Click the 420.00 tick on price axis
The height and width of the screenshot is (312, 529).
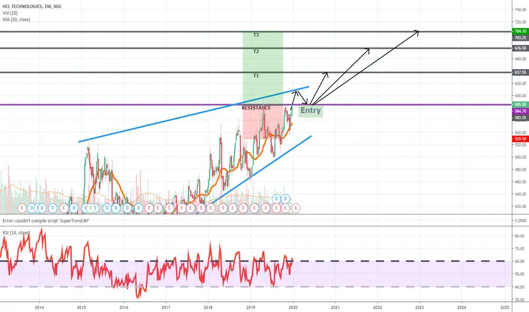coord(520,206)
